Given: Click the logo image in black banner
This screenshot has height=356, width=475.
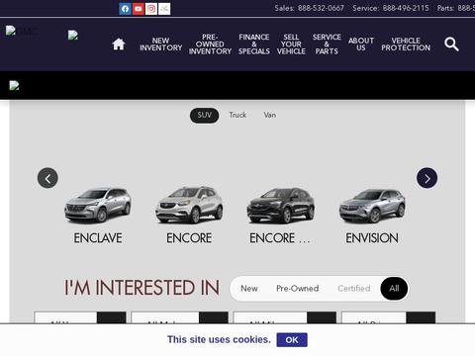Looking at the screenshot, I should 14,86.
